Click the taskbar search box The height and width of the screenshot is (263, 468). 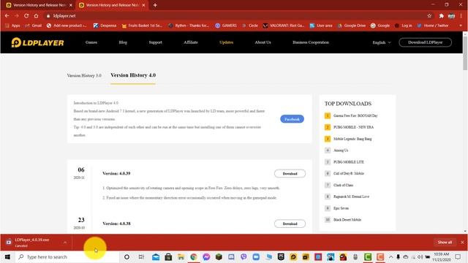67,257
